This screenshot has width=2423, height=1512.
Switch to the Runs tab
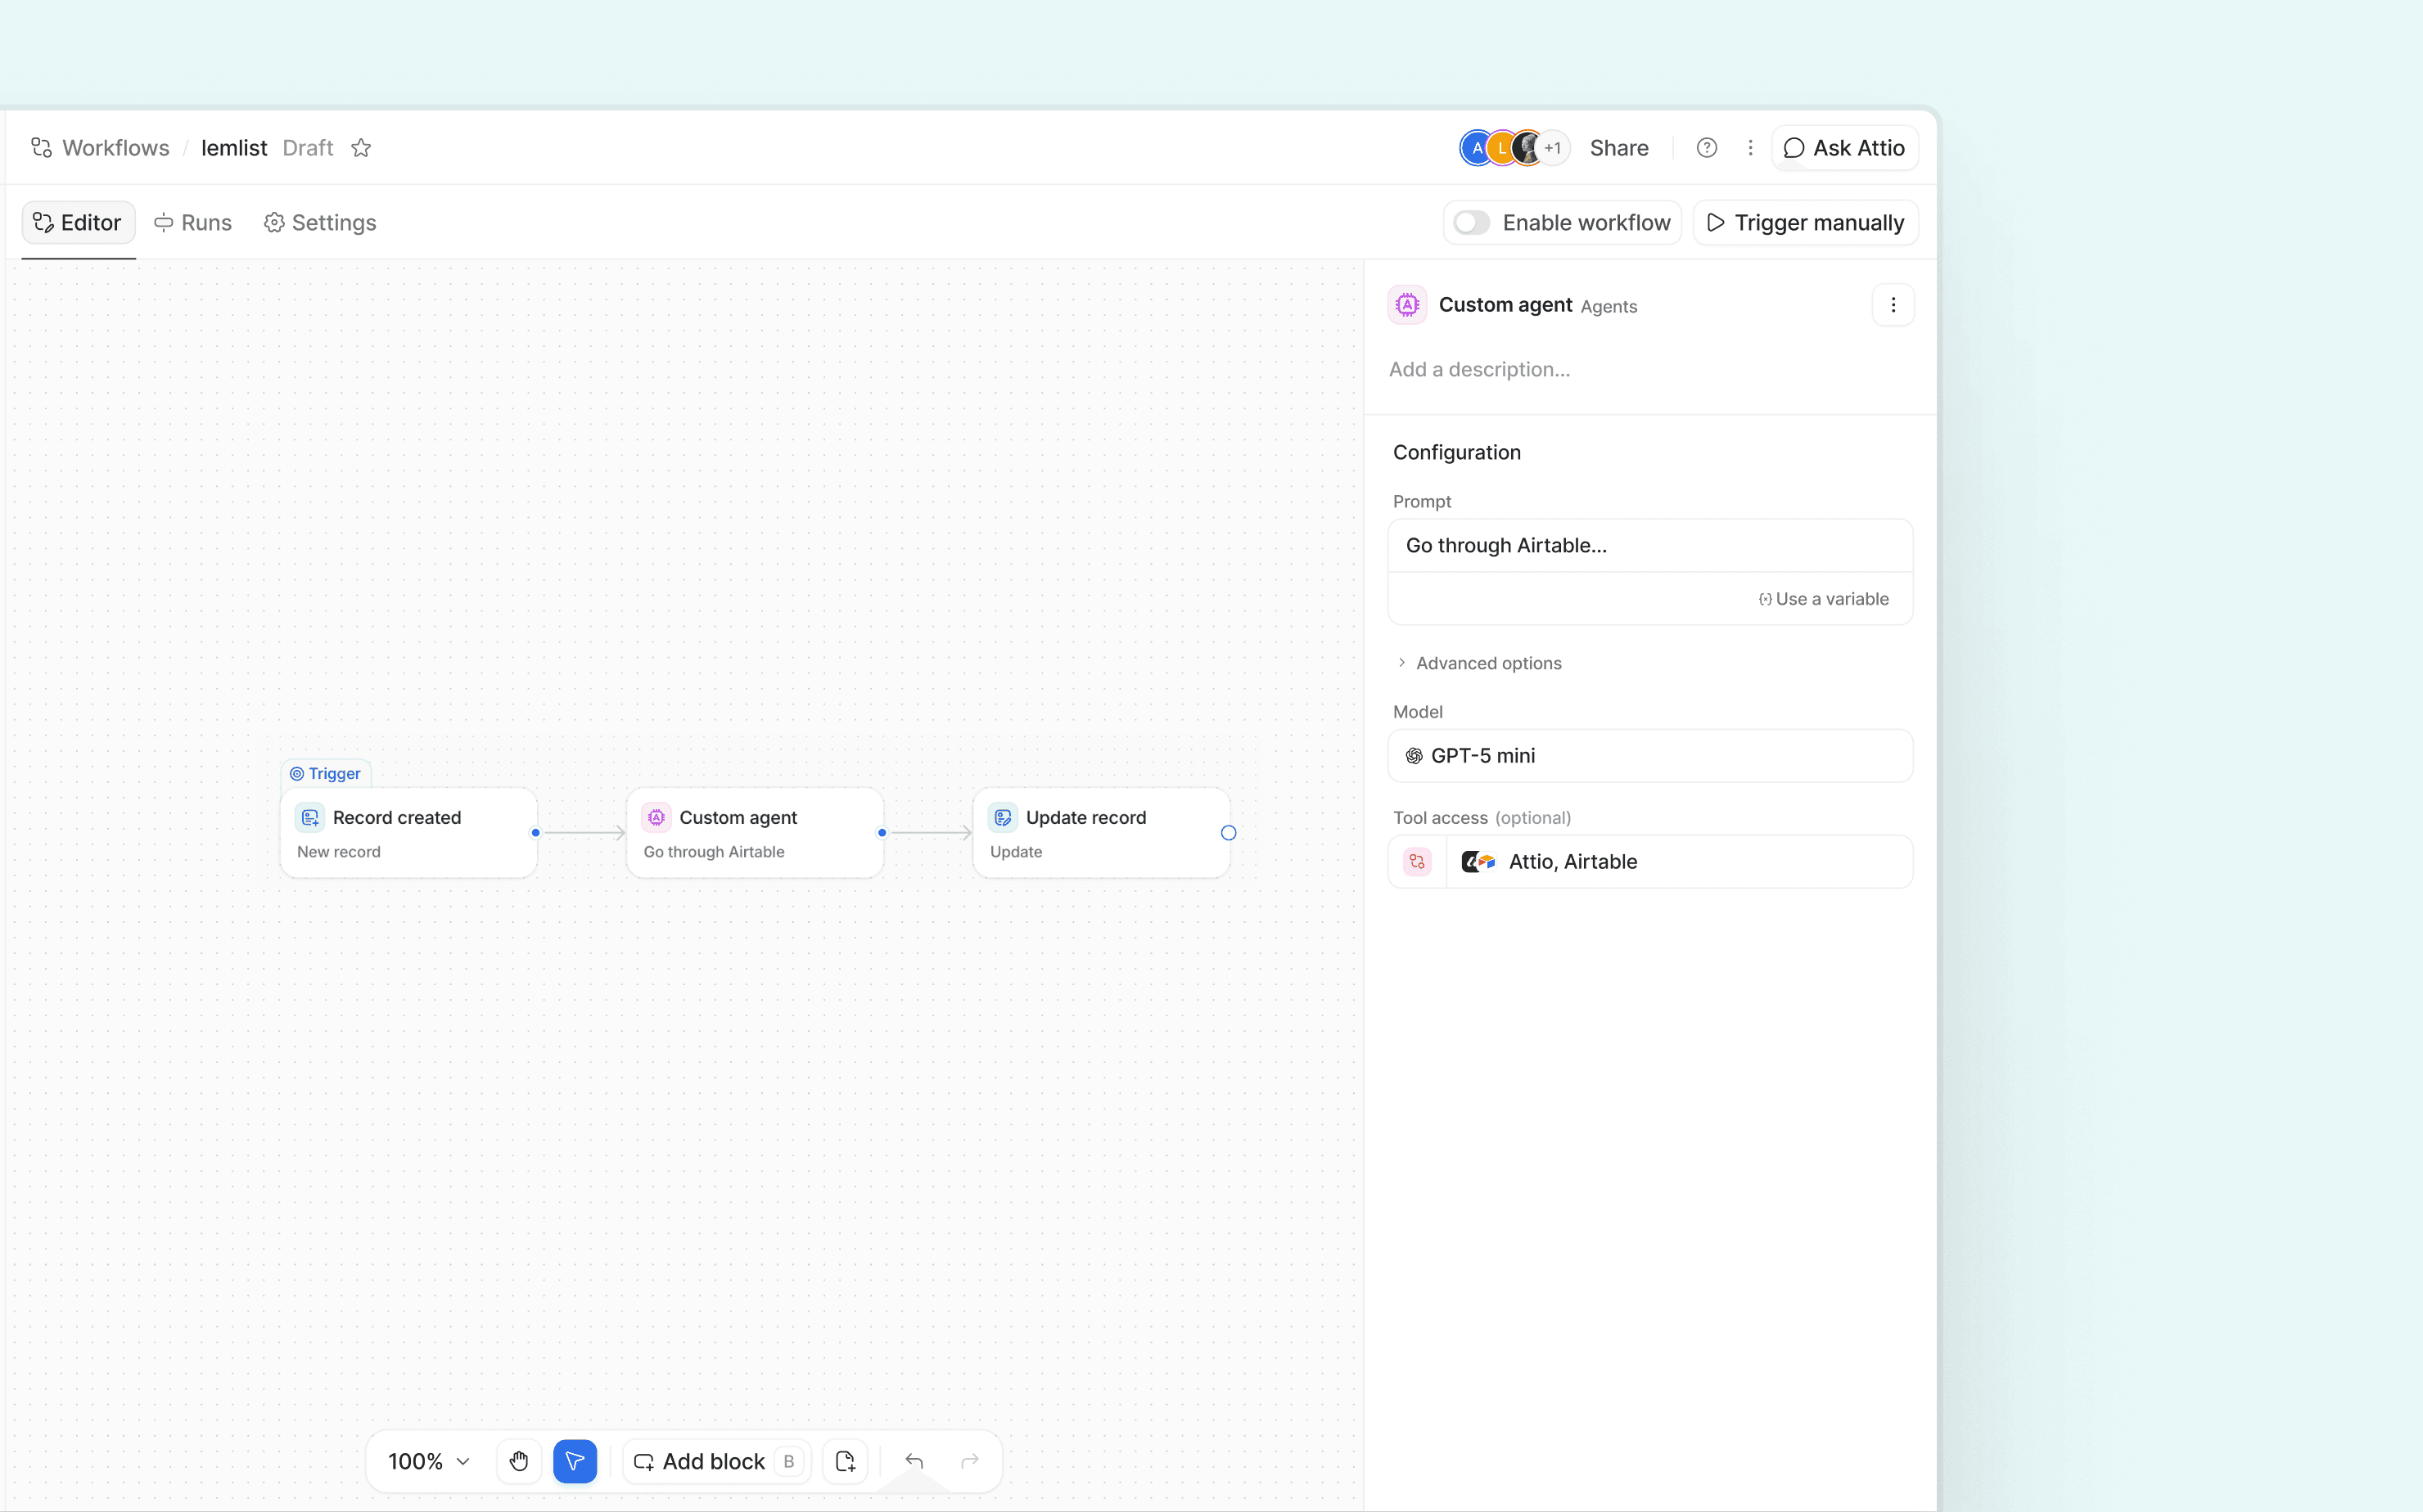coord(193,223)
